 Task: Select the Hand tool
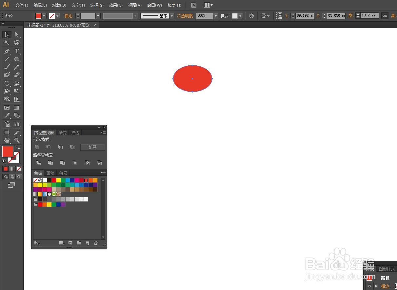[7, 140]
